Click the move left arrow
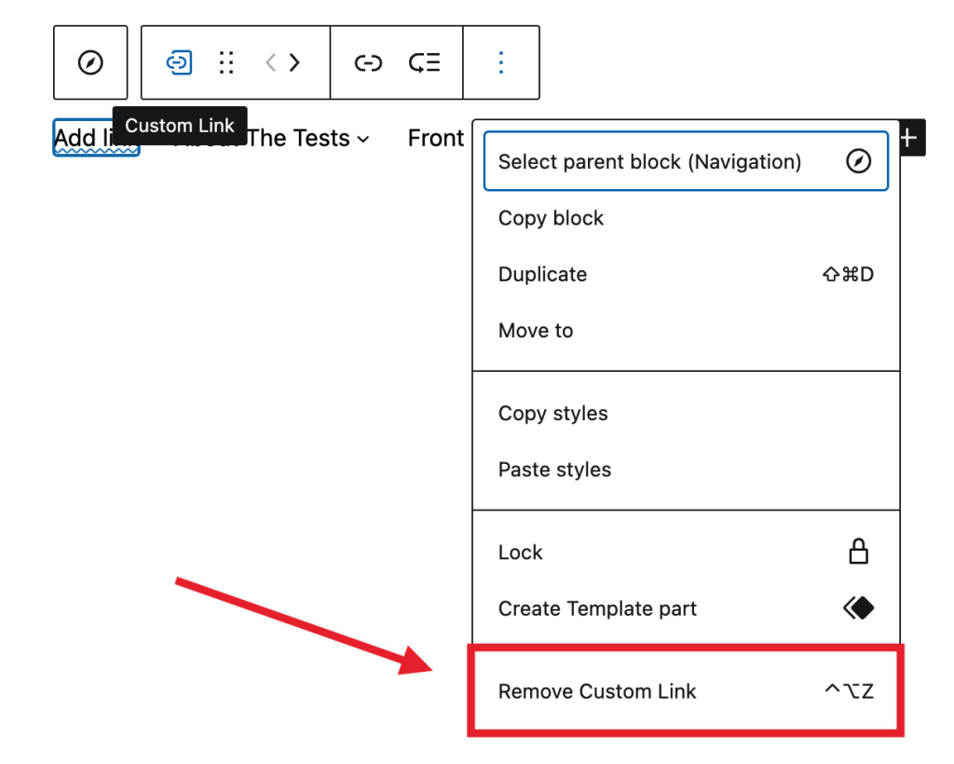This screenshot has height=764, width=954. coord(271,62)
